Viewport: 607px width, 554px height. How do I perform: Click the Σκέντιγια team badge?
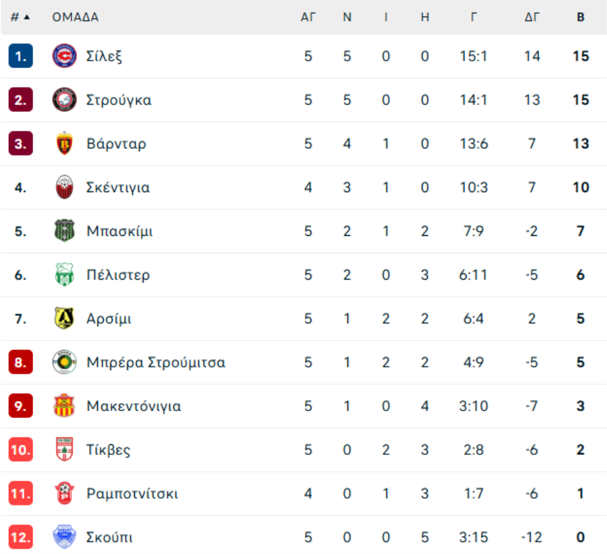(x=64, y=187)
